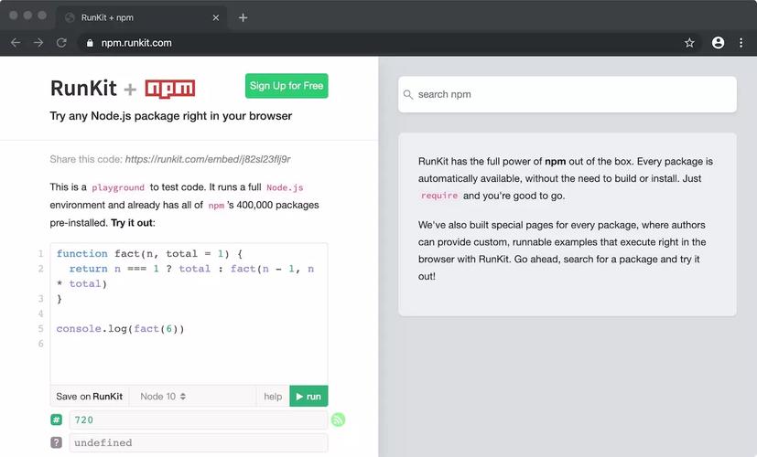Open the Node 10 version dropdown

163,397
